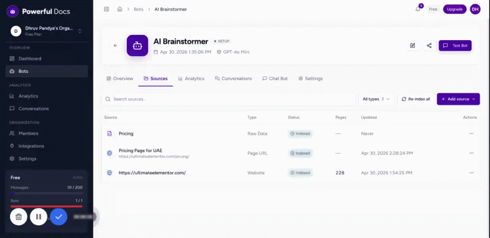Click the share icon for the bot

(429, 45)
